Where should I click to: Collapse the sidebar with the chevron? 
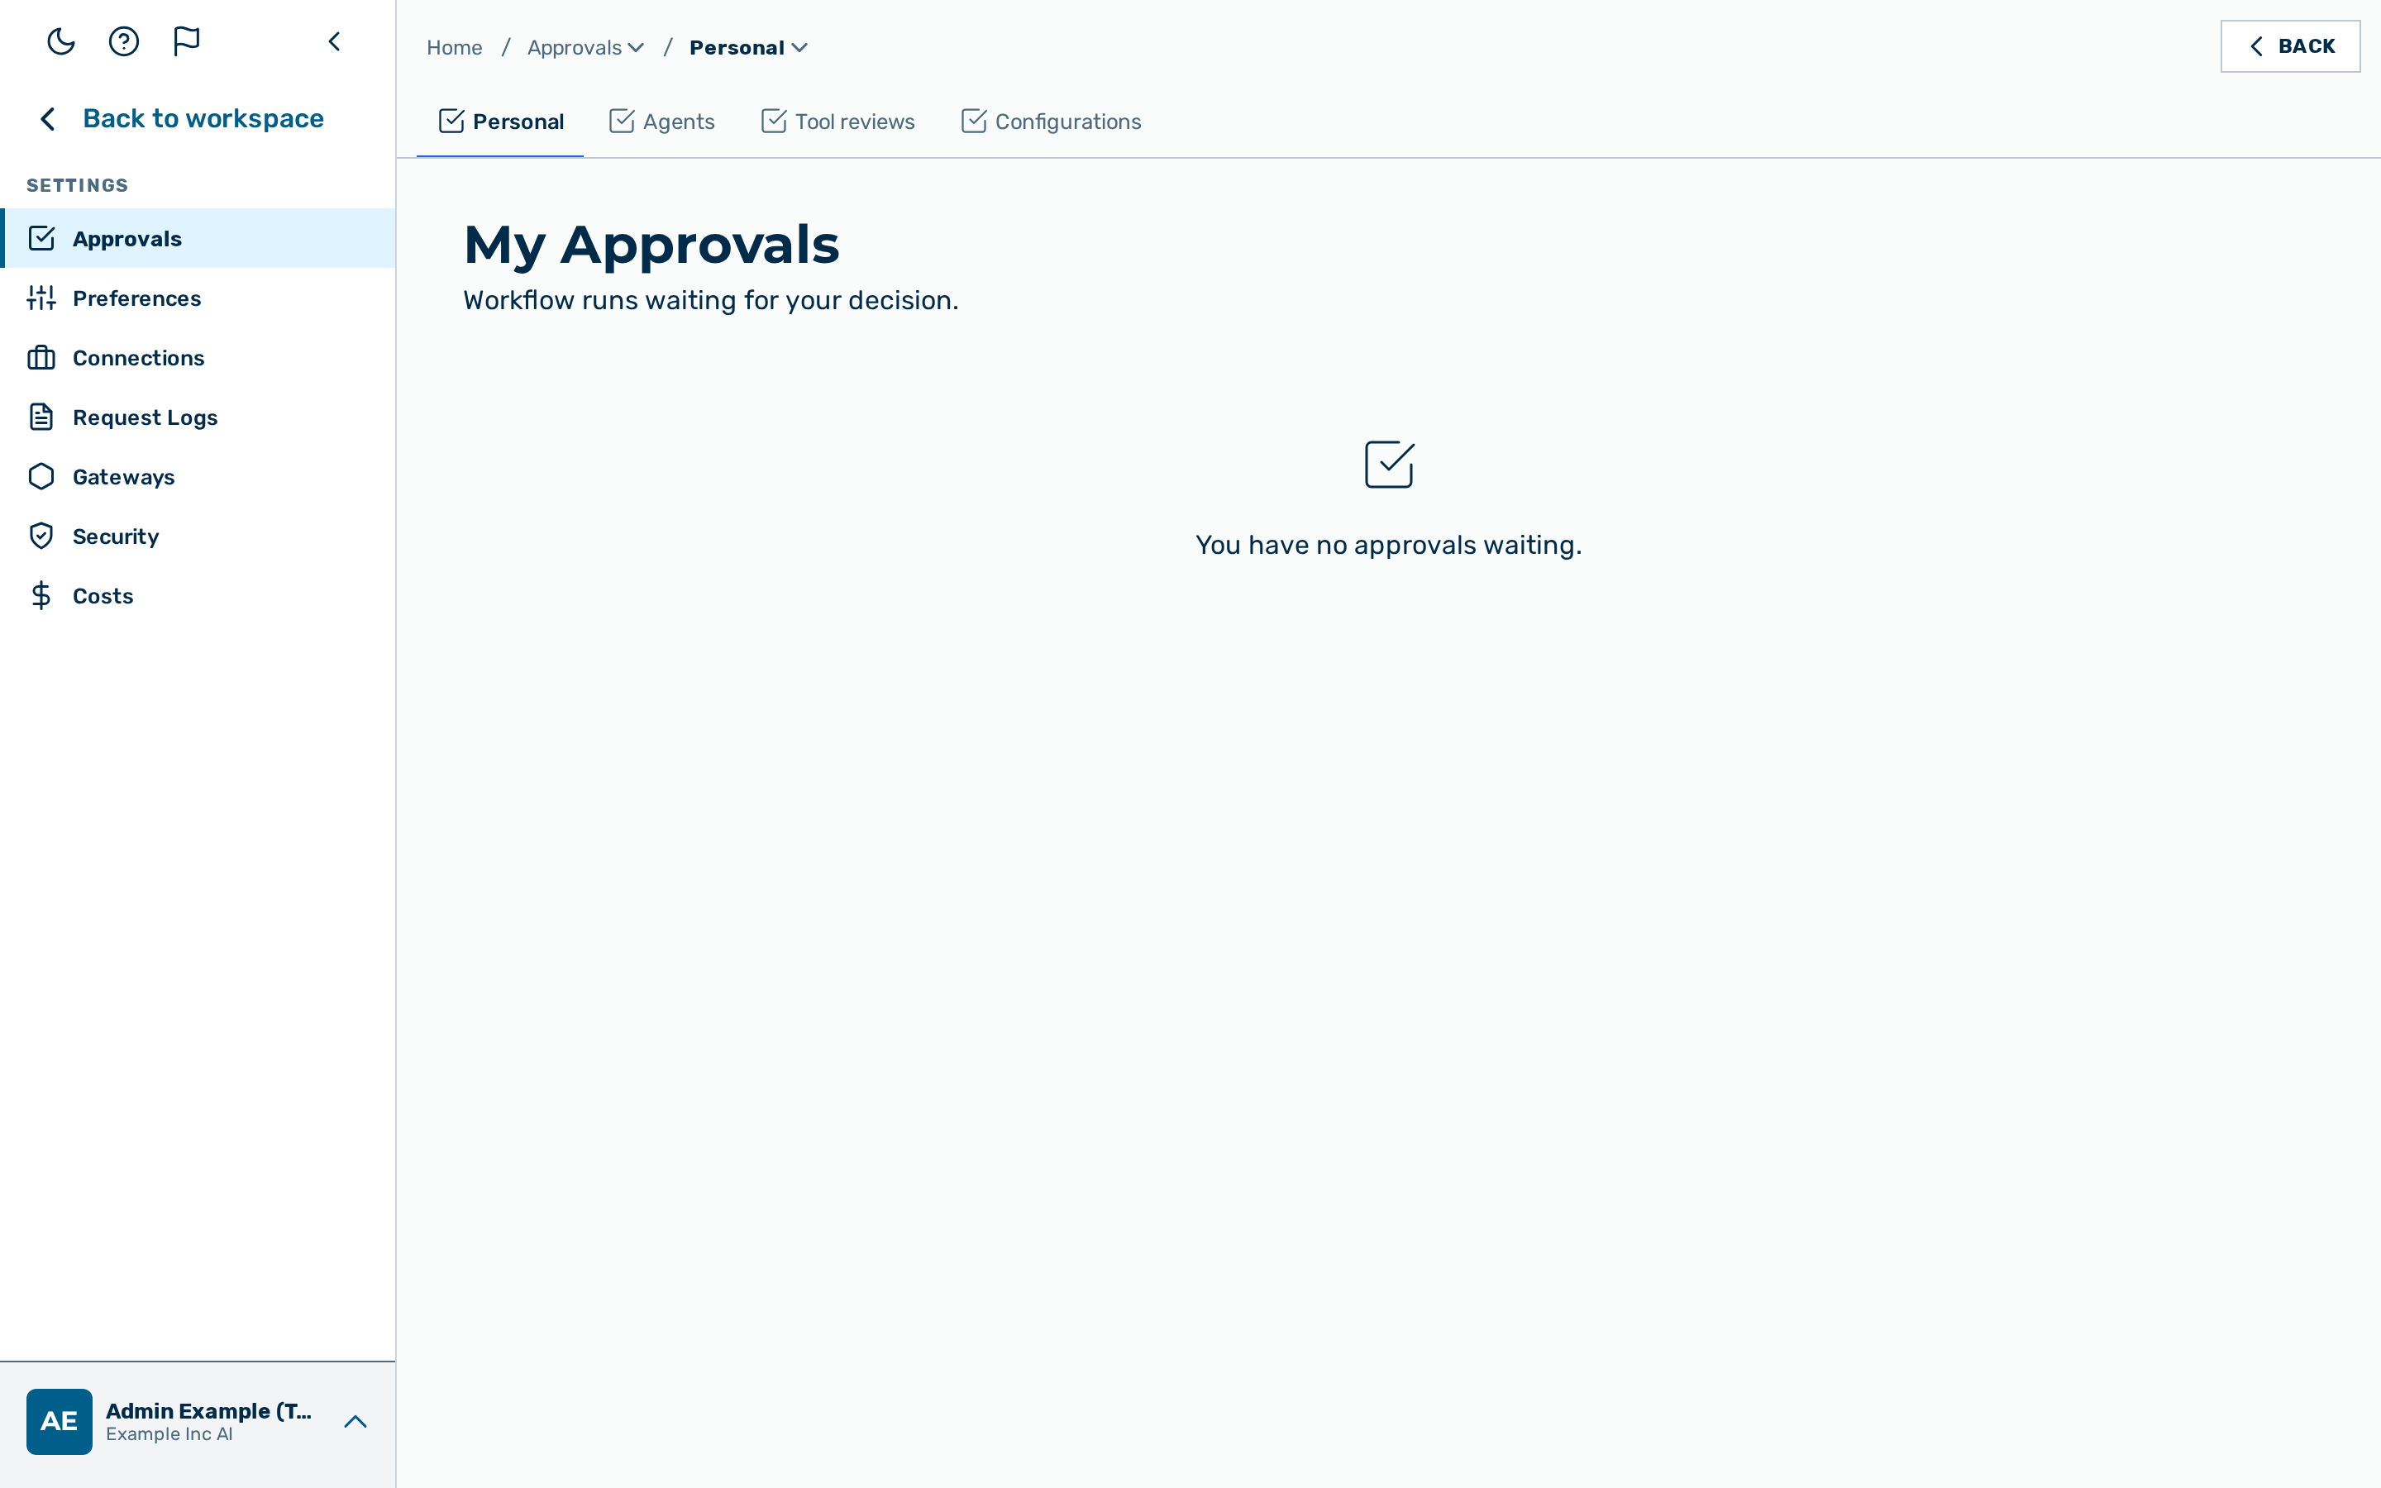[335, 41]
